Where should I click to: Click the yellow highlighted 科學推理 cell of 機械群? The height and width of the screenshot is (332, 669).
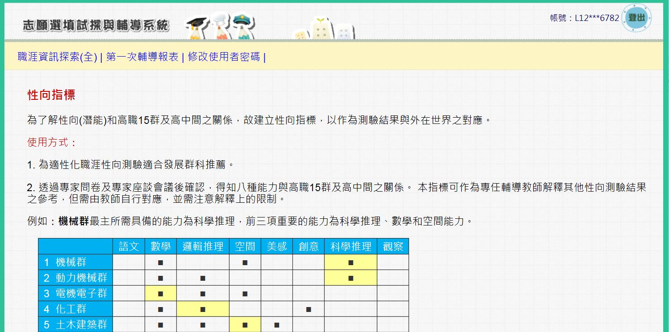point(351,262)
